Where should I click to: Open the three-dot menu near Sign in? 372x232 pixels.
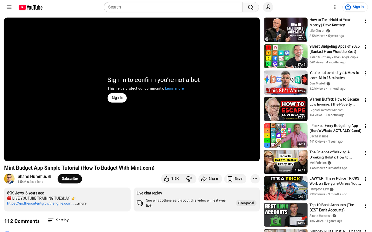[x=335, y=7]
